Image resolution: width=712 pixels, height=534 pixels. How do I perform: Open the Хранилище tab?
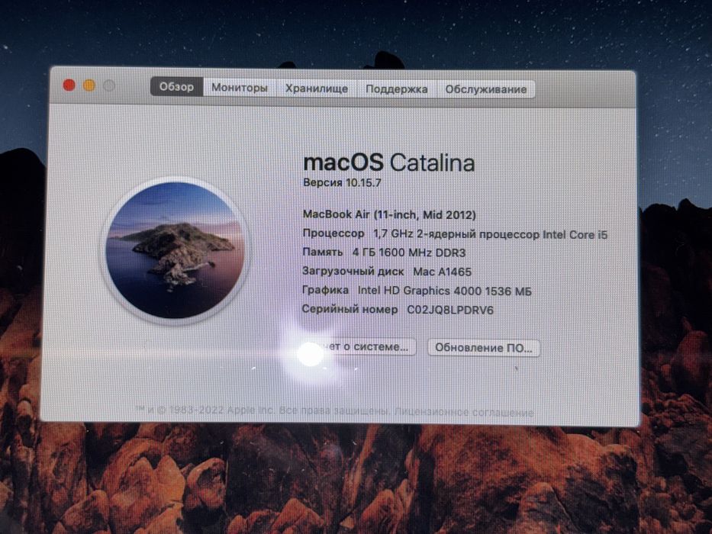pos(317,88)
